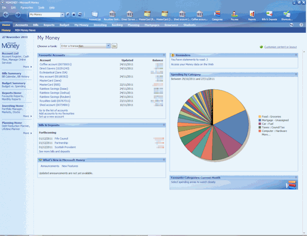Click the Go button
Screen dimensions: 307x236
(x=114, y=46)
